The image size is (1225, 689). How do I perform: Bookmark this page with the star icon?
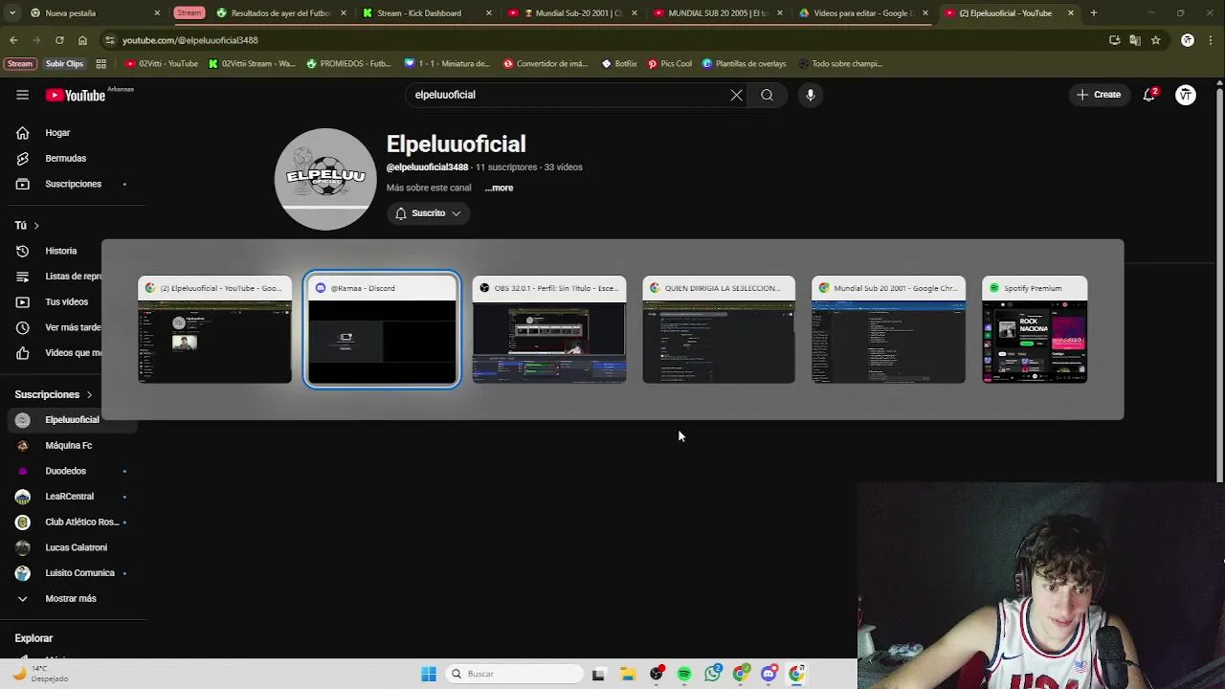point(1155,40)
